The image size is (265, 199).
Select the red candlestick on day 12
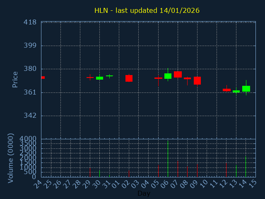tap(226, 90)
